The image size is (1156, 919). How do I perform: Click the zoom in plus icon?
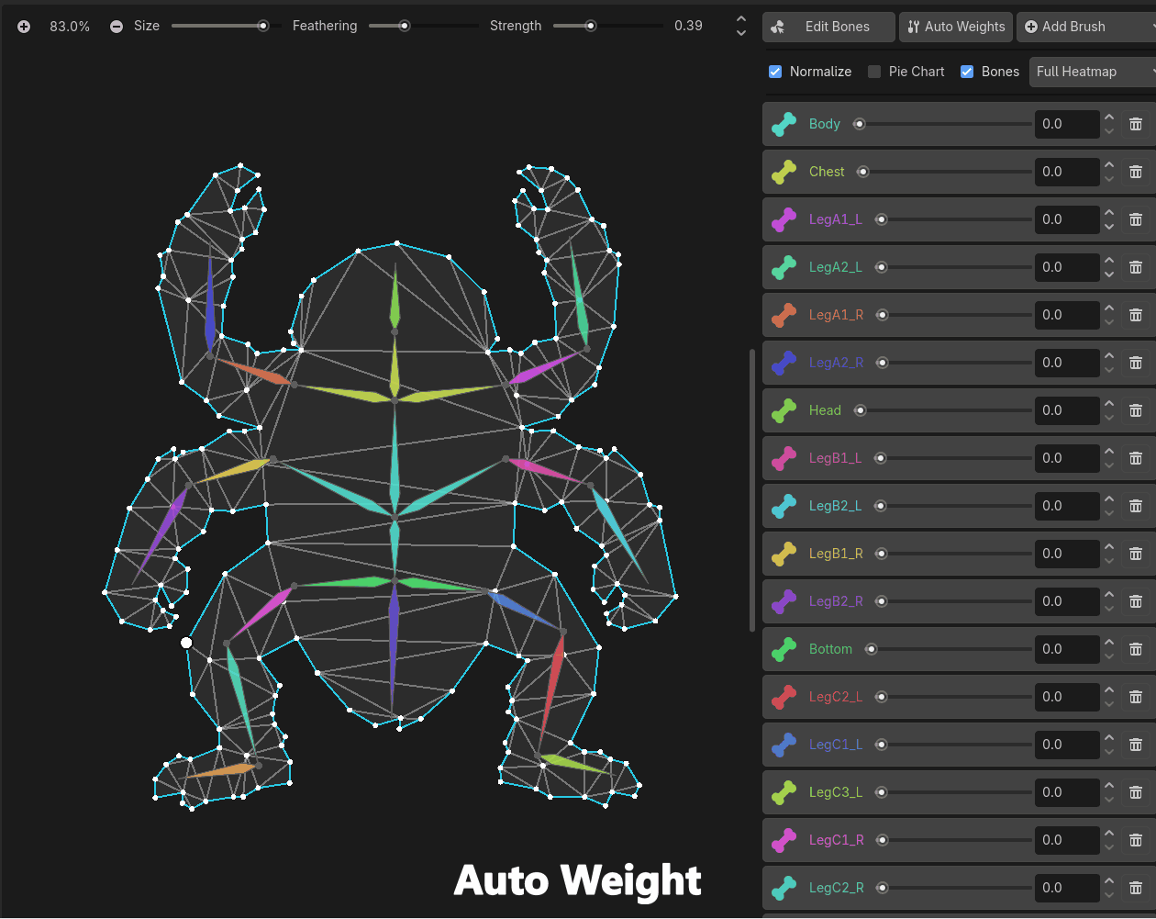coord(24,27)
